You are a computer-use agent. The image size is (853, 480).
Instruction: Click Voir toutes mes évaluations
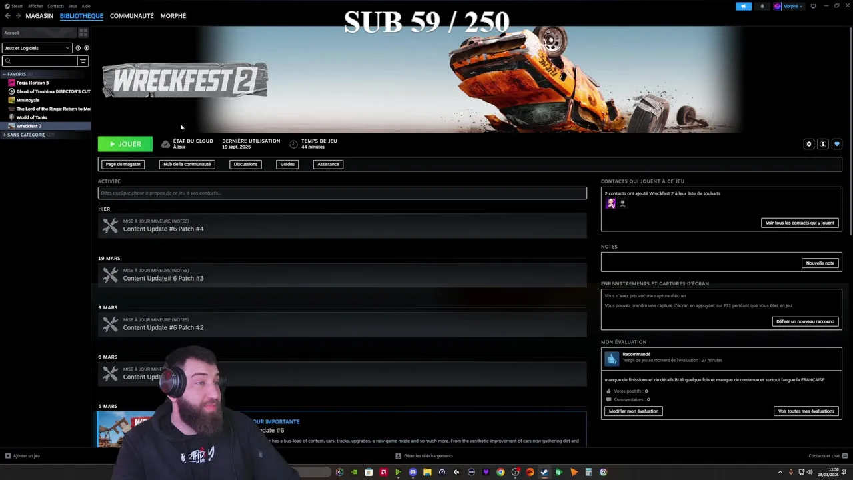click(806, 411)
